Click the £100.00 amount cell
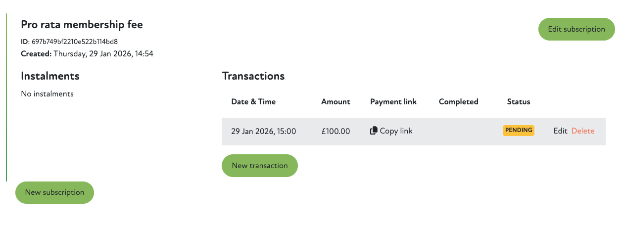 tap(336, 131)
